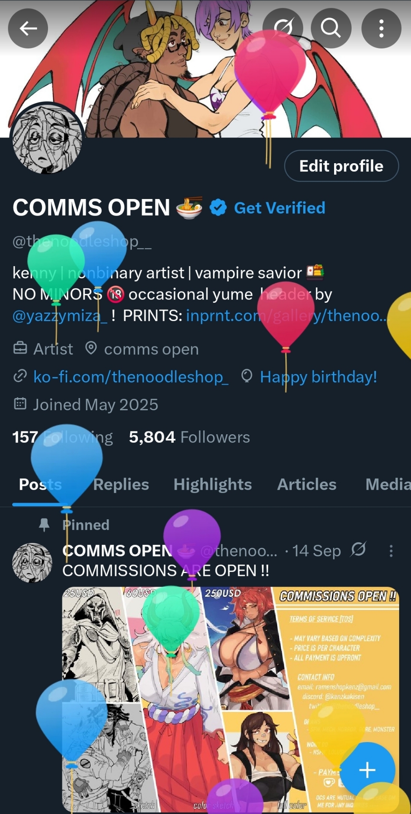Tap the back arrow icon
Image resolution: width=411 pixels, height=814 pixels.
28,28
